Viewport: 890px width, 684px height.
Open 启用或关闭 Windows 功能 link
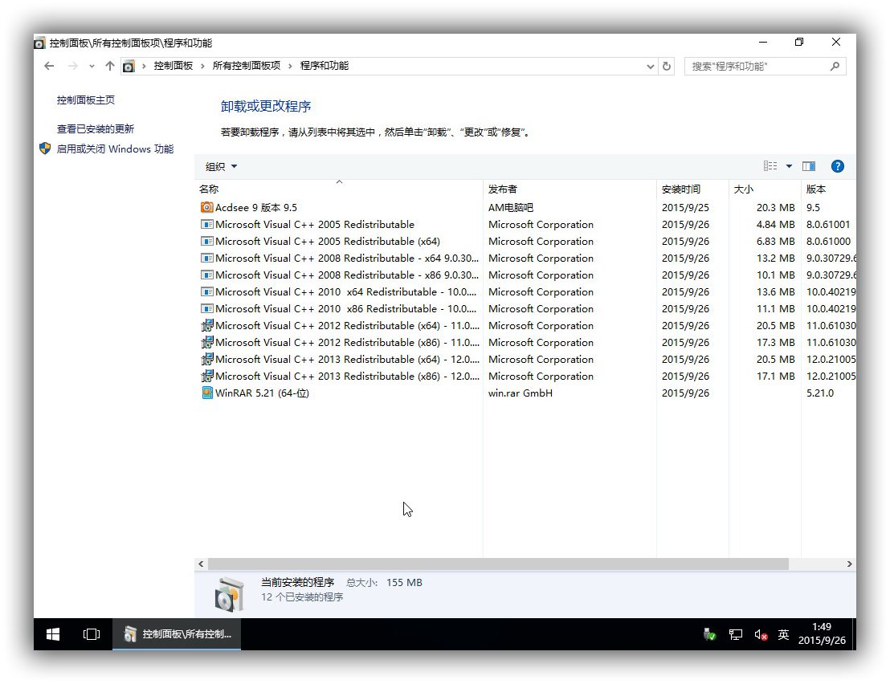115,149
